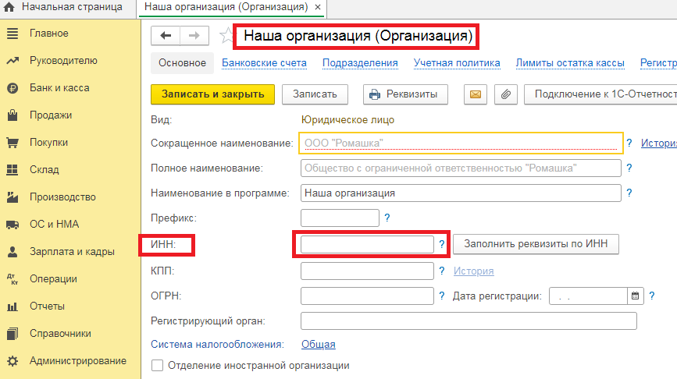
Task: Open Учетная политика link
Action: 457,63
